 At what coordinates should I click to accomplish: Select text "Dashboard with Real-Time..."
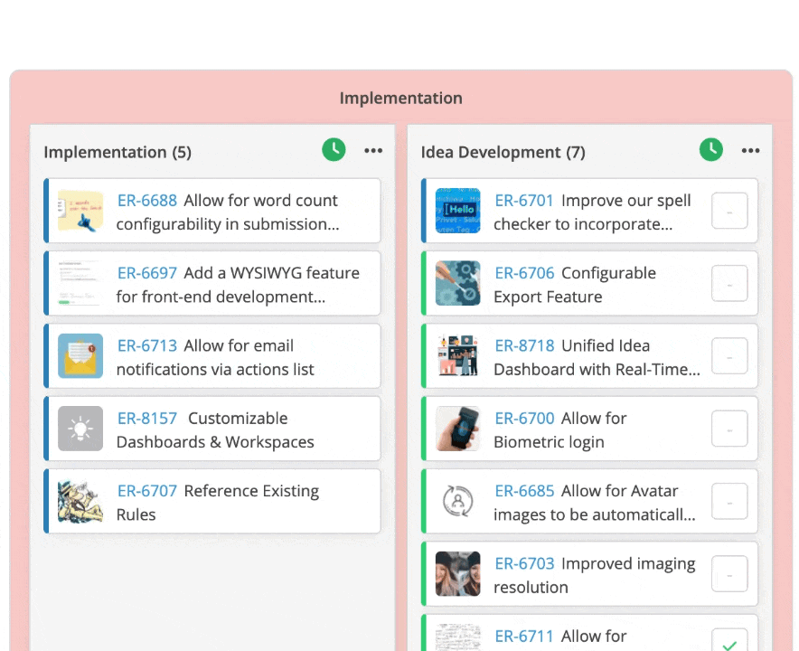pyautogui.click(x=597, y=370)
